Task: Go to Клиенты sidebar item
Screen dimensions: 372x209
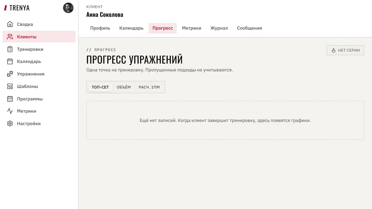Action: coord(39,37)
